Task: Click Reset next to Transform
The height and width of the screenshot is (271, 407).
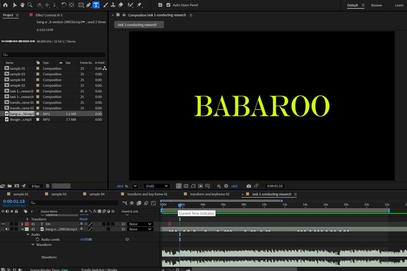Action: (83, 219)
